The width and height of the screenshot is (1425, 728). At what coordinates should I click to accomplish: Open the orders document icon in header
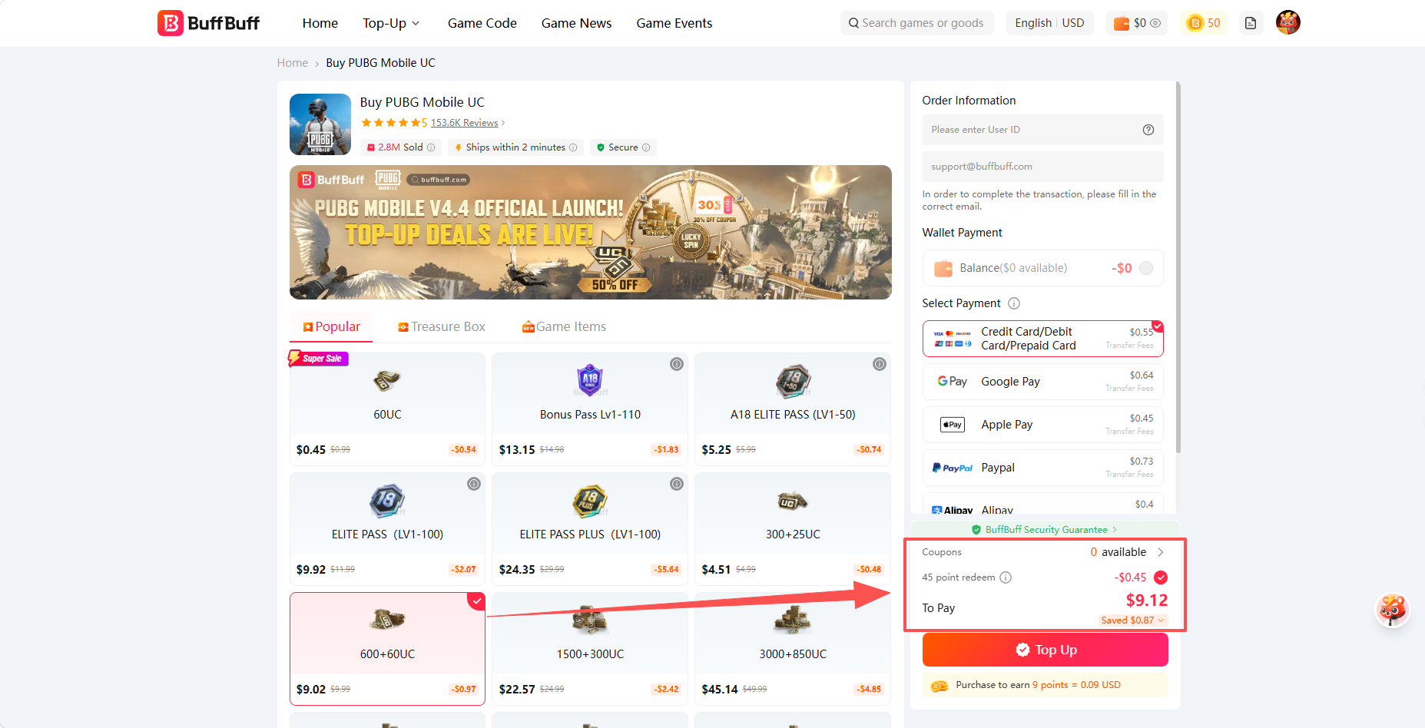point(1251,23)
